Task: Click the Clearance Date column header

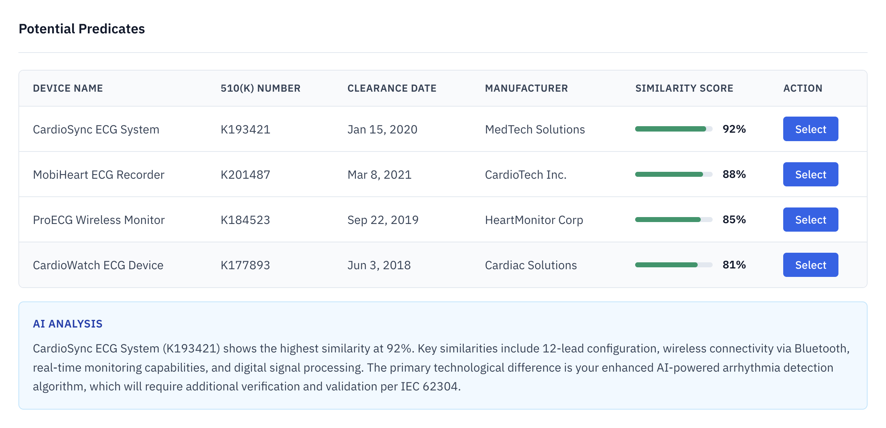Action: click(392, 88)
